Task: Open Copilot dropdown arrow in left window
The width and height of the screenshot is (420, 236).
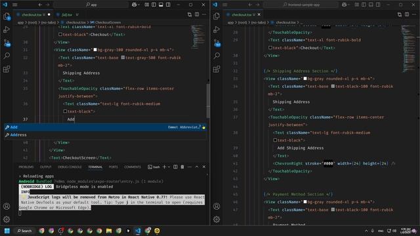Action: click(x=138, y=5)
